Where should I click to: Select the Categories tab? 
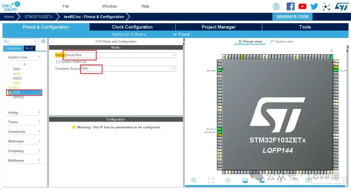[x=13, y=48]
